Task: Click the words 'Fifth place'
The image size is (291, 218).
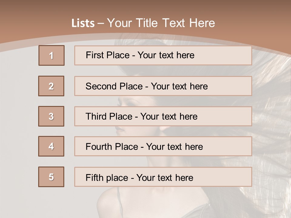Action: pos(107,178)
